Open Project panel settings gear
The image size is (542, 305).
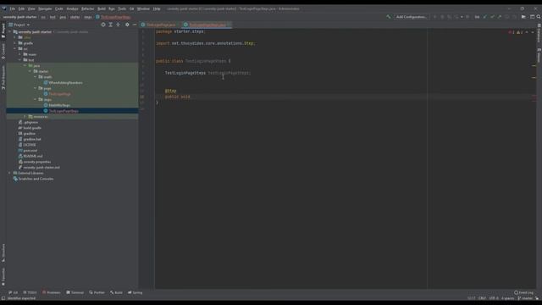[127, 25]
